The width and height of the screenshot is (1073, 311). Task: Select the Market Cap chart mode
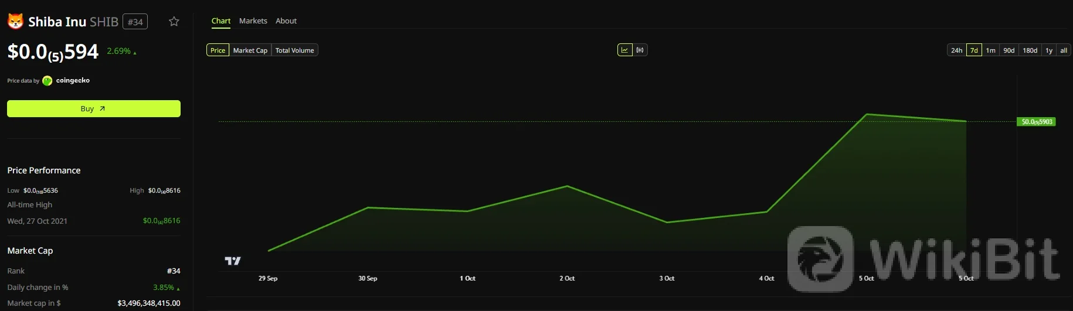[x=250, y=50]
